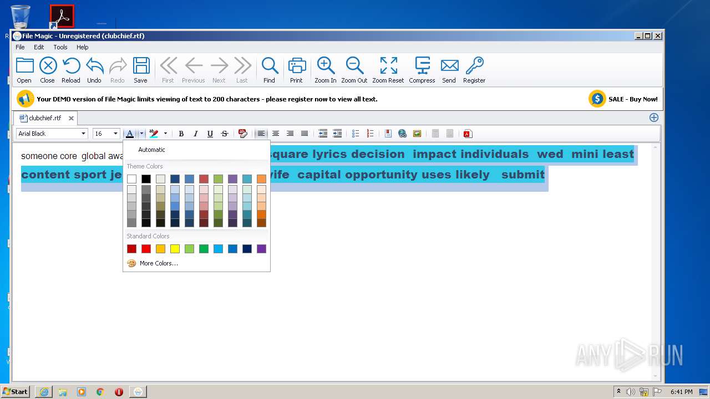Click the SALE - Buy Now! link

coord(633,99)
